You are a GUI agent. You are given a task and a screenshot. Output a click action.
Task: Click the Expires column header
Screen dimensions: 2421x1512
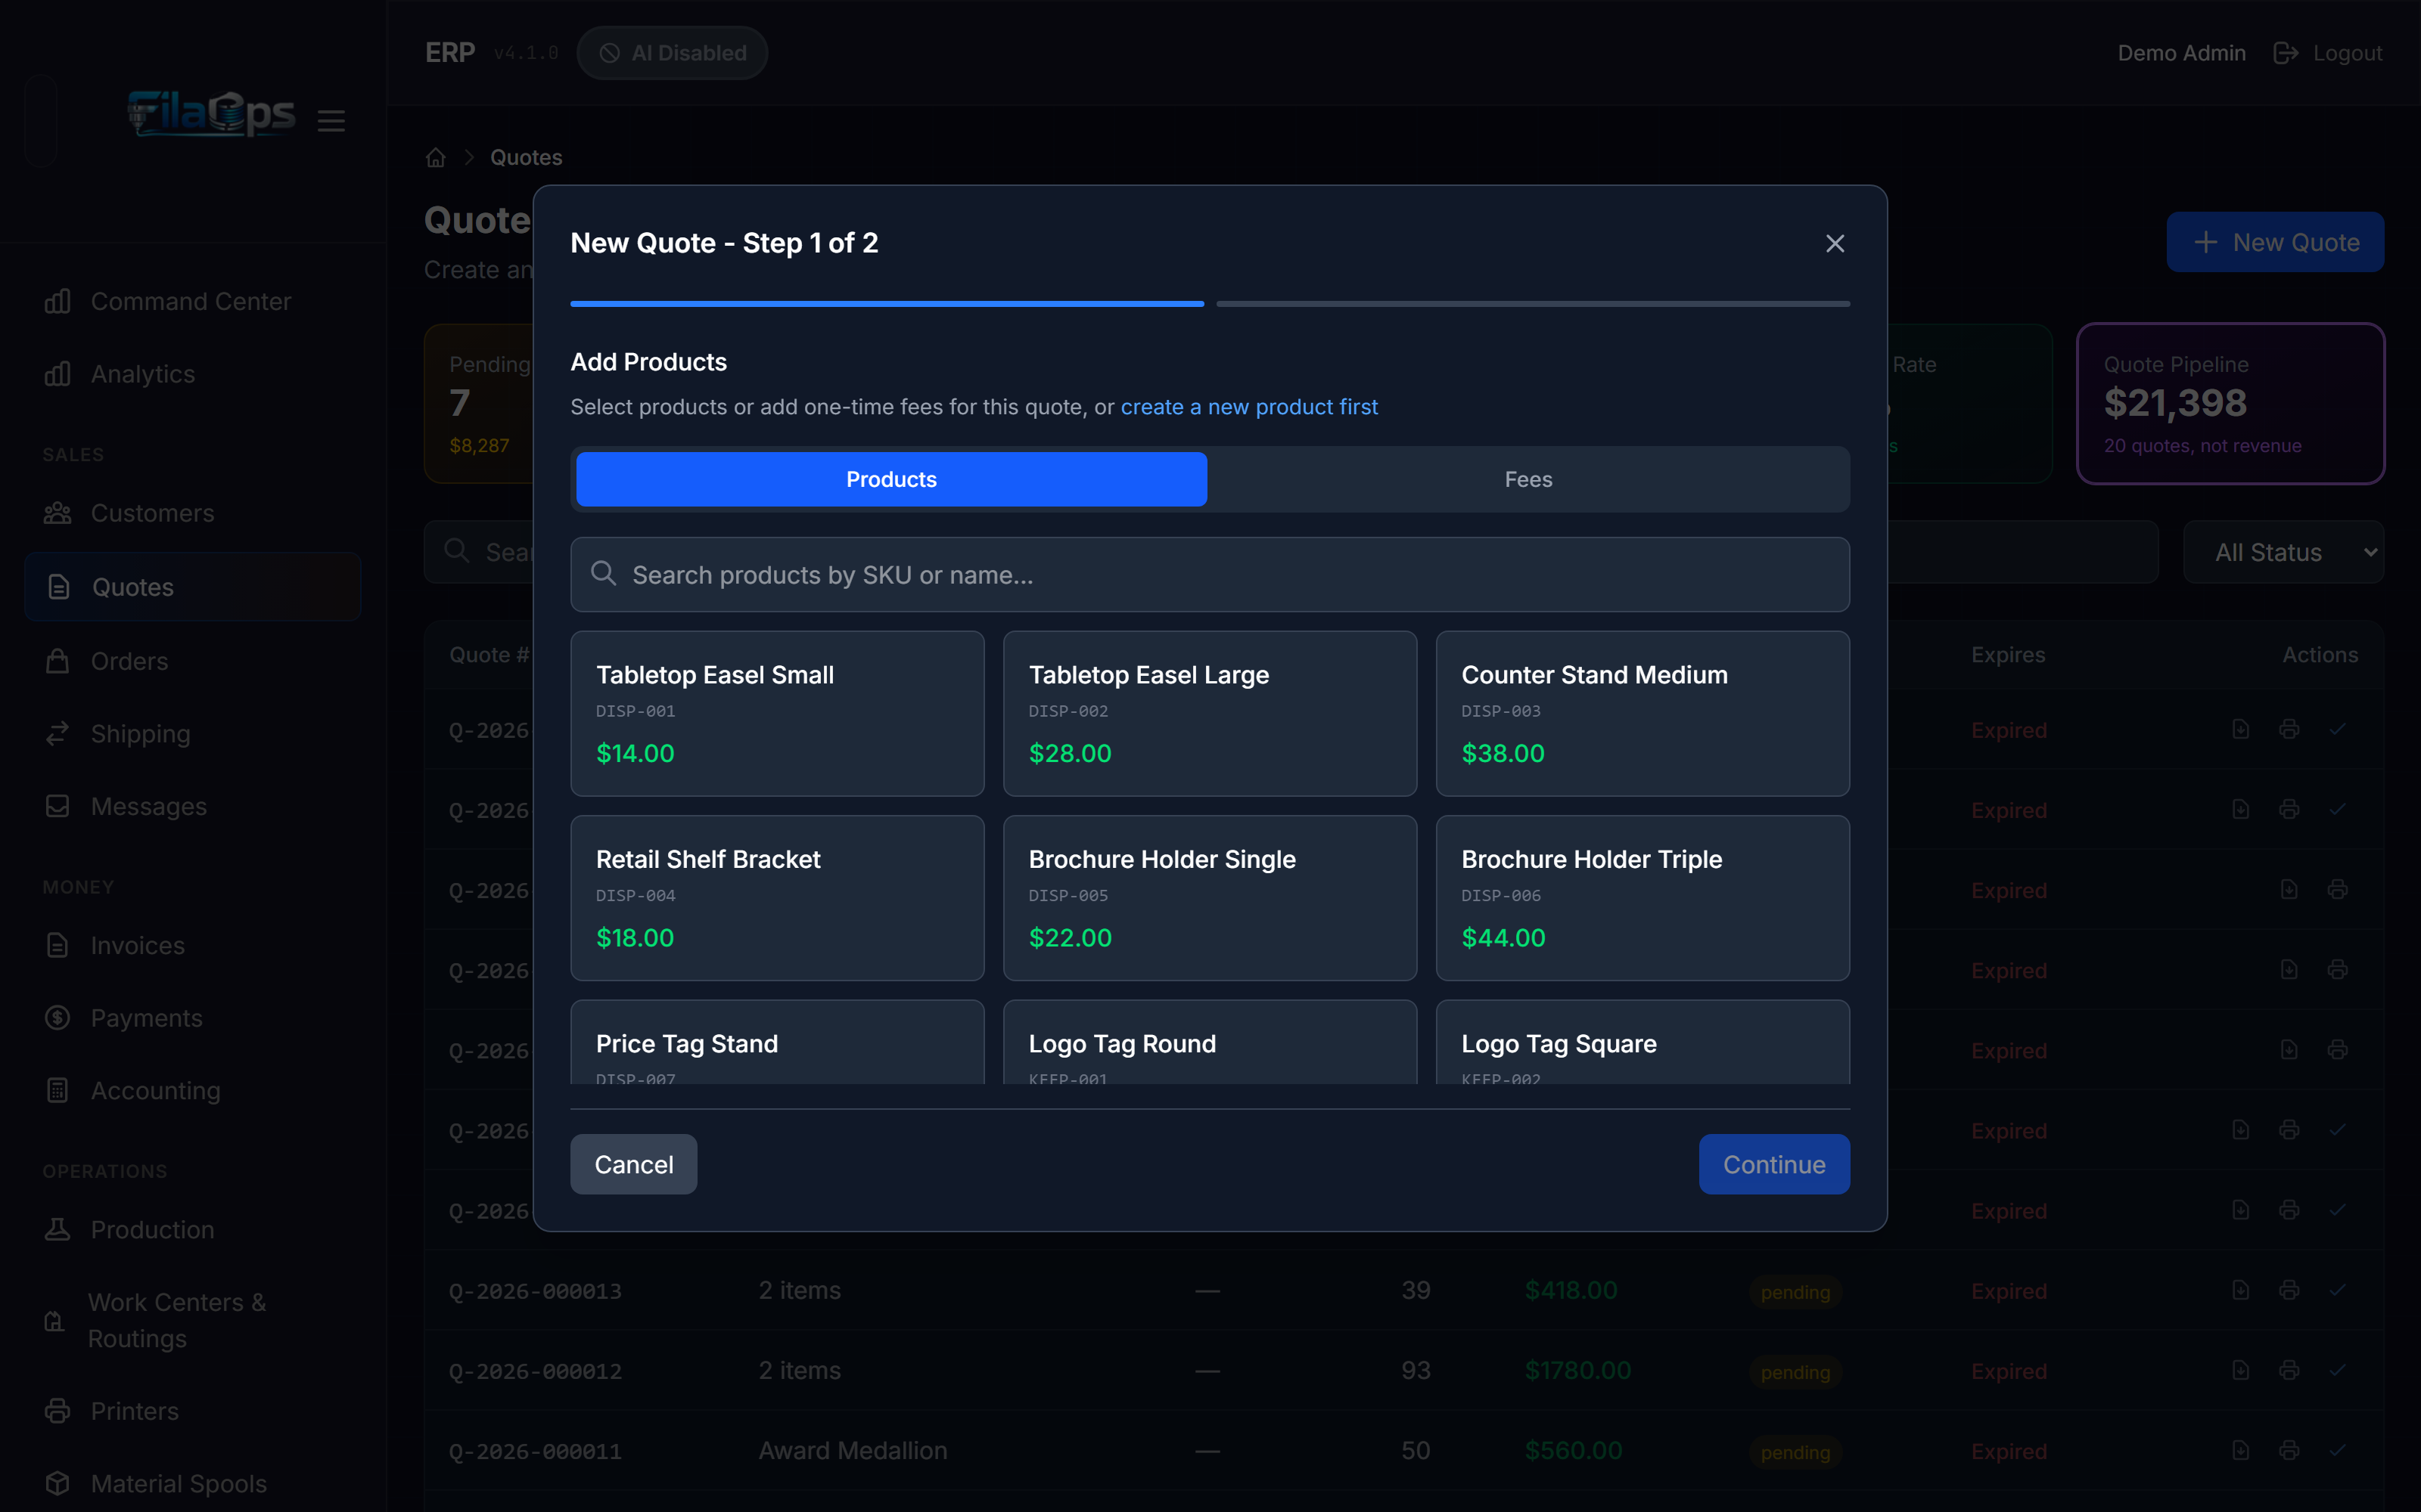click(2007, 655)
